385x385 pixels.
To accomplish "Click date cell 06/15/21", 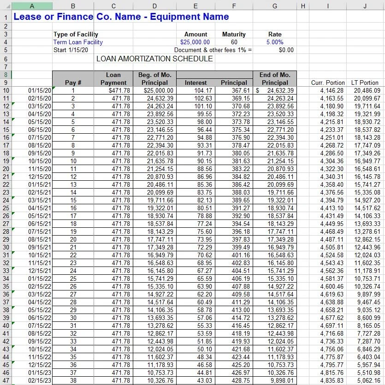I will (32, 224).
